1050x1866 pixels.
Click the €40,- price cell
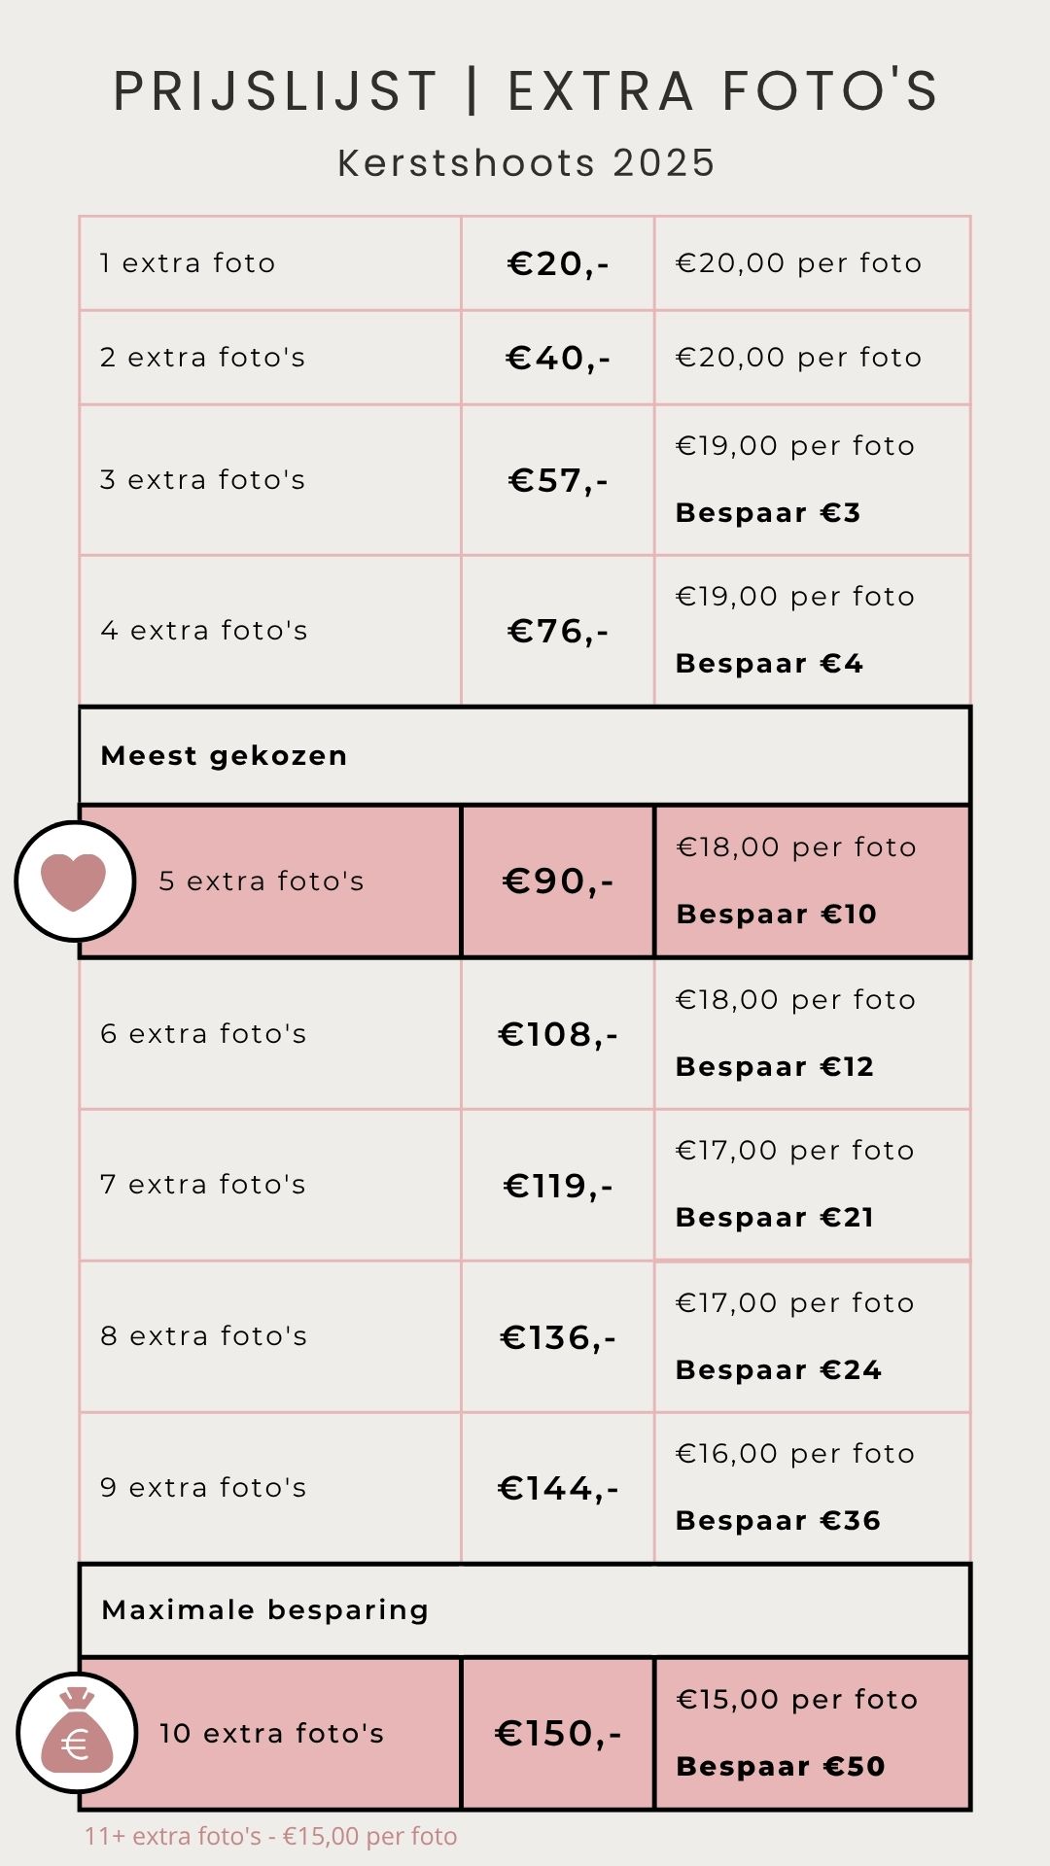click(x=558, y=359)
